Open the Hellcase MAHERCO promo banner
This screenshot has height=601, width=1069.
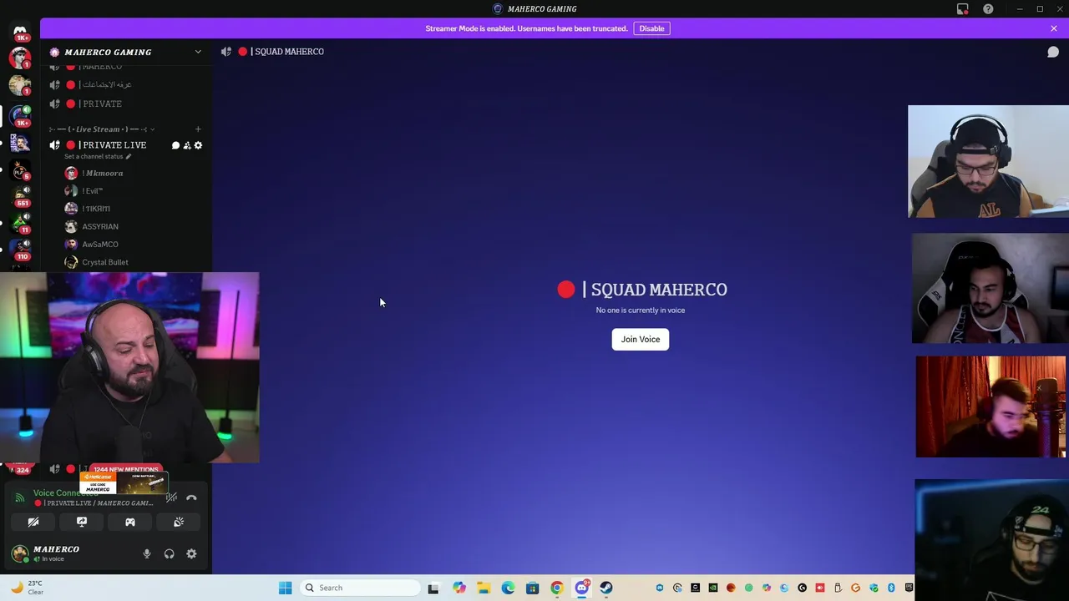pyautogui.click(x=124, y=482)
